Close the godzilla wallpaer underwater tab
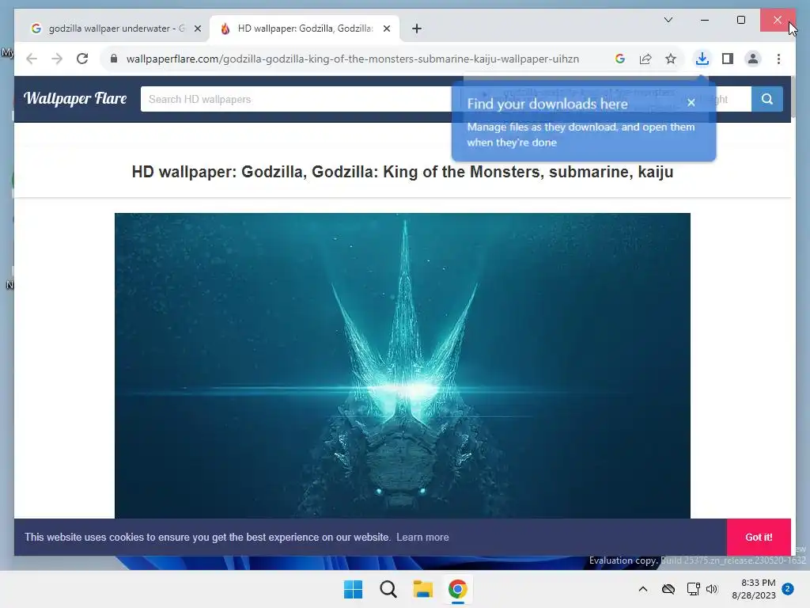 coord(197,28)
